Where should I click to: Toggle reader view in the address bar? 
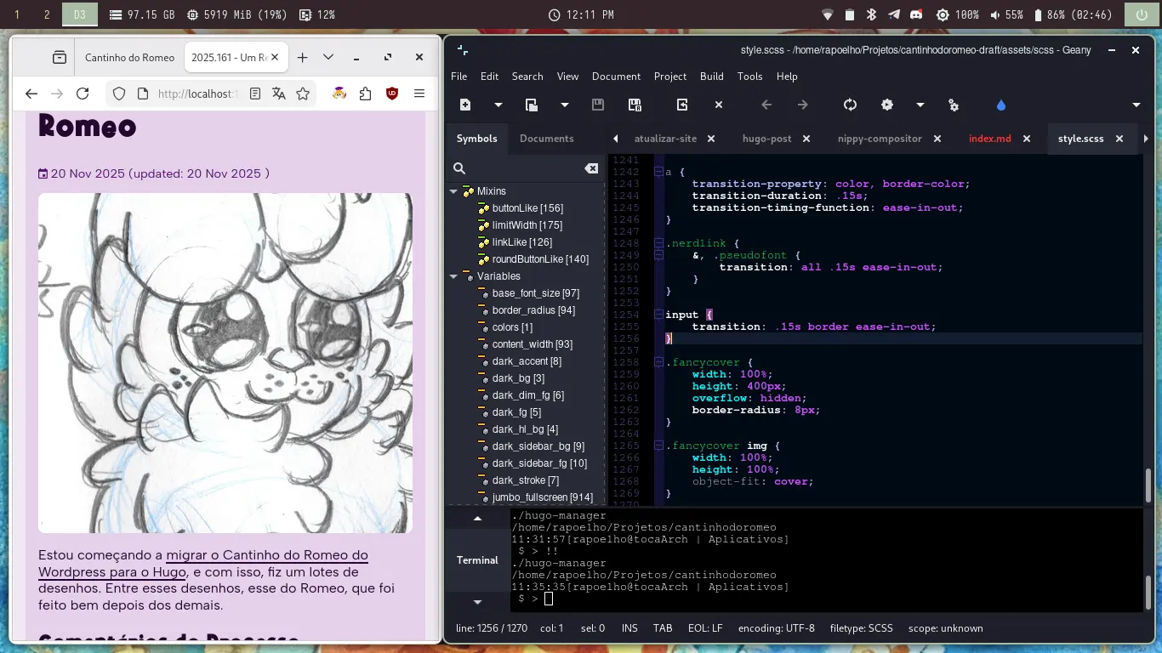pyautogui.click(x=254, y=94)
